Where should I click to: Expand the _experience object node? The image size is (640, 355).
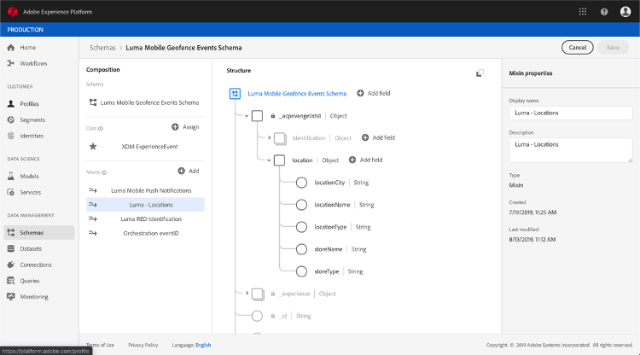coord(247,294)
